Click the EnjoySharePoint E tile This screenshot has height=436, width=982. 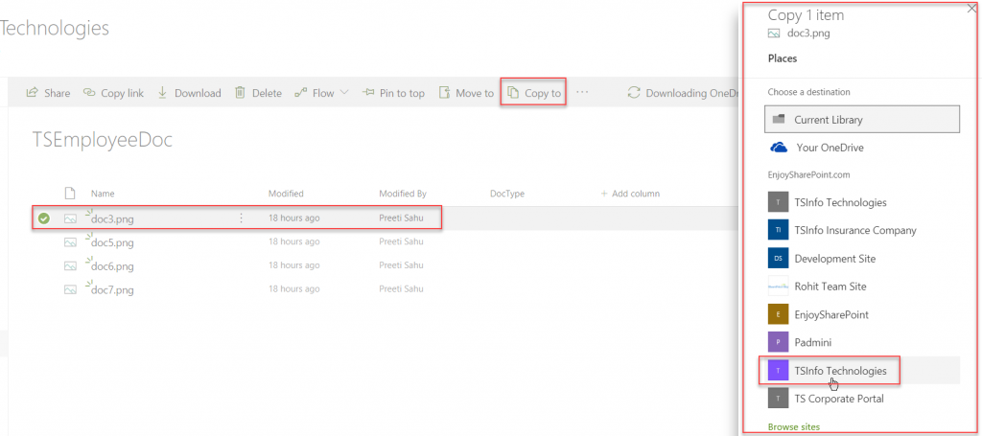tap(778, 314)
